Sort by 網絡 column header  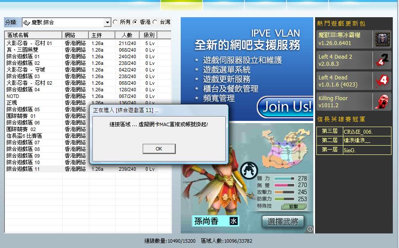click(75, 35)
